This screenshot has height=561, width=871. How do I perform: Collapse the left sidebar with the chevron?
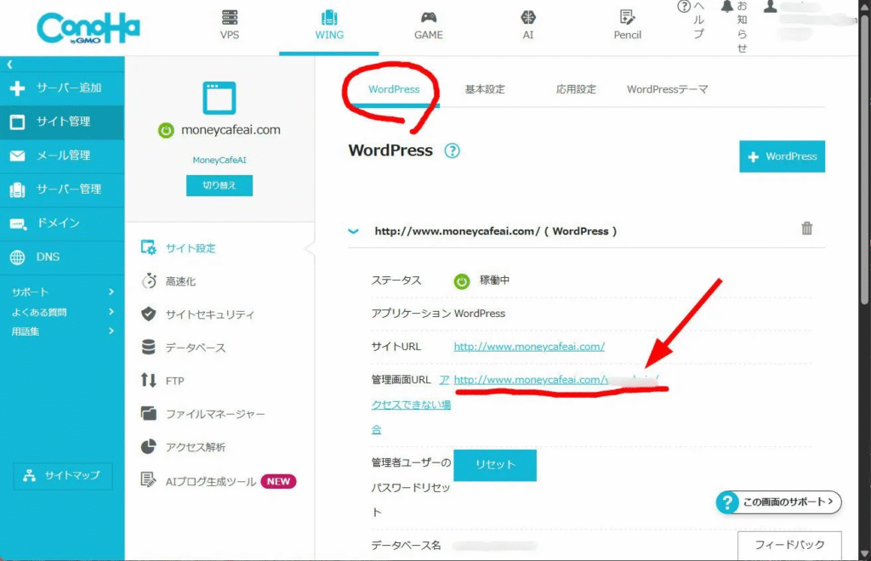pyautogui.click(x=9, y=65)
